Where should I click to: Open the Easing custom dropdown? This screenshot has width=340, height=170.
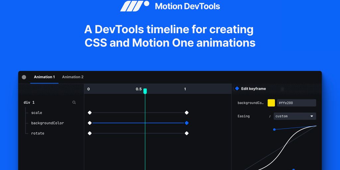point(295,116)
